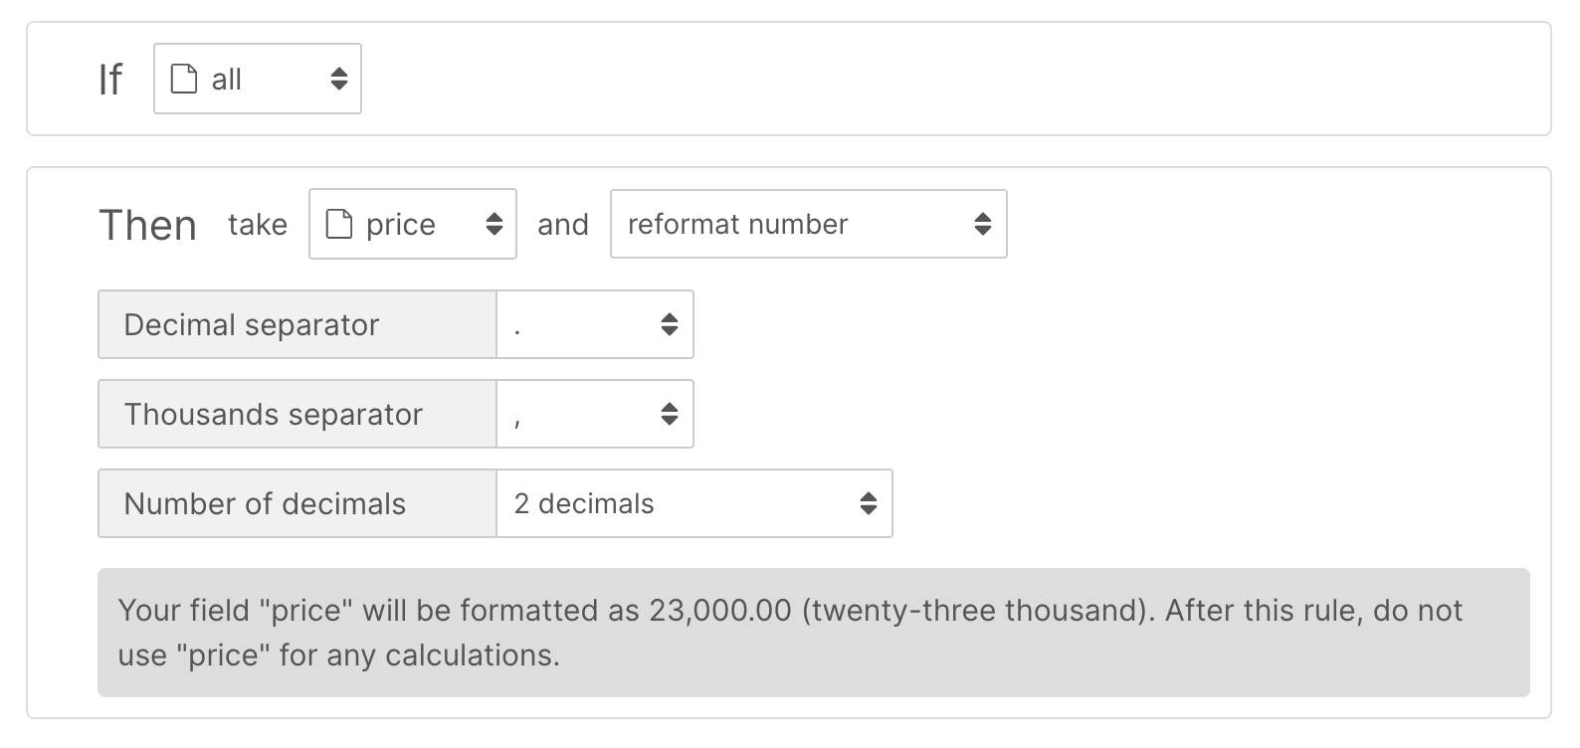Click the file icon beside "price"
Screen dimensions: 1580x748
coord(339,224)
